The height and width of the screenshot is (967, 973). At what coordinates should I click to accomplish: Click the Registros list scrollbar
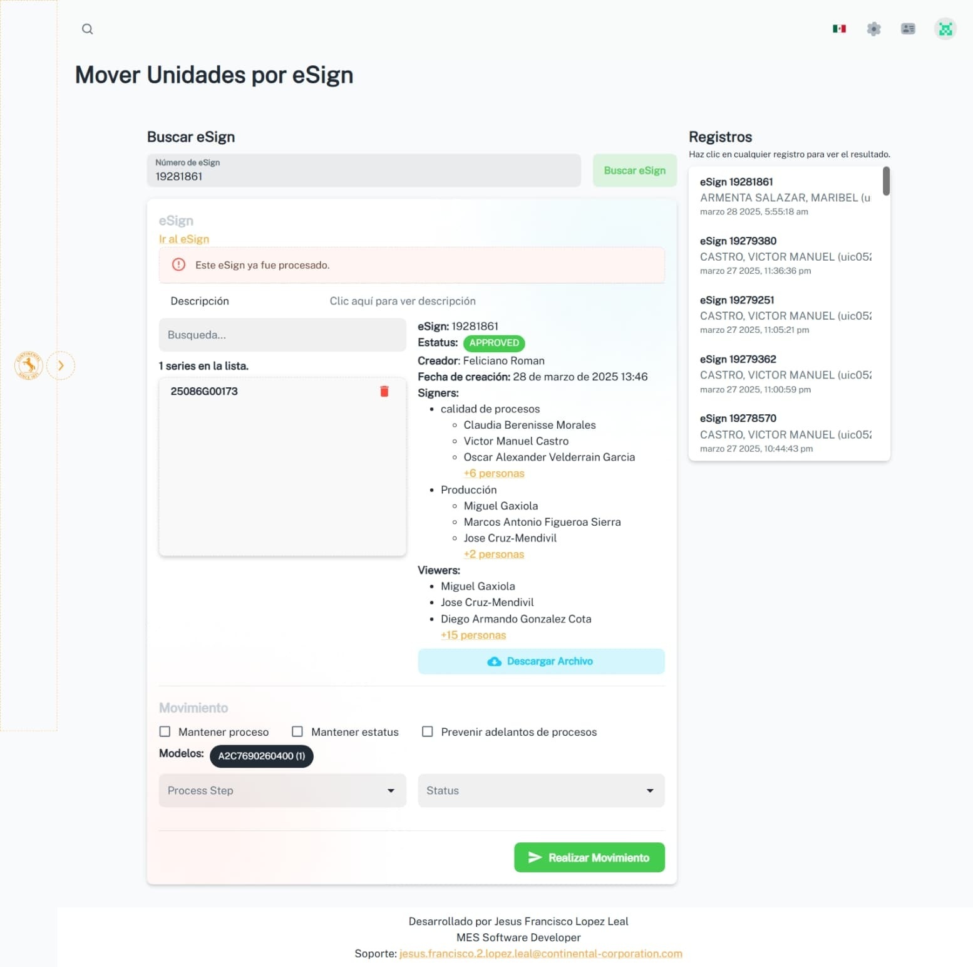886,181
